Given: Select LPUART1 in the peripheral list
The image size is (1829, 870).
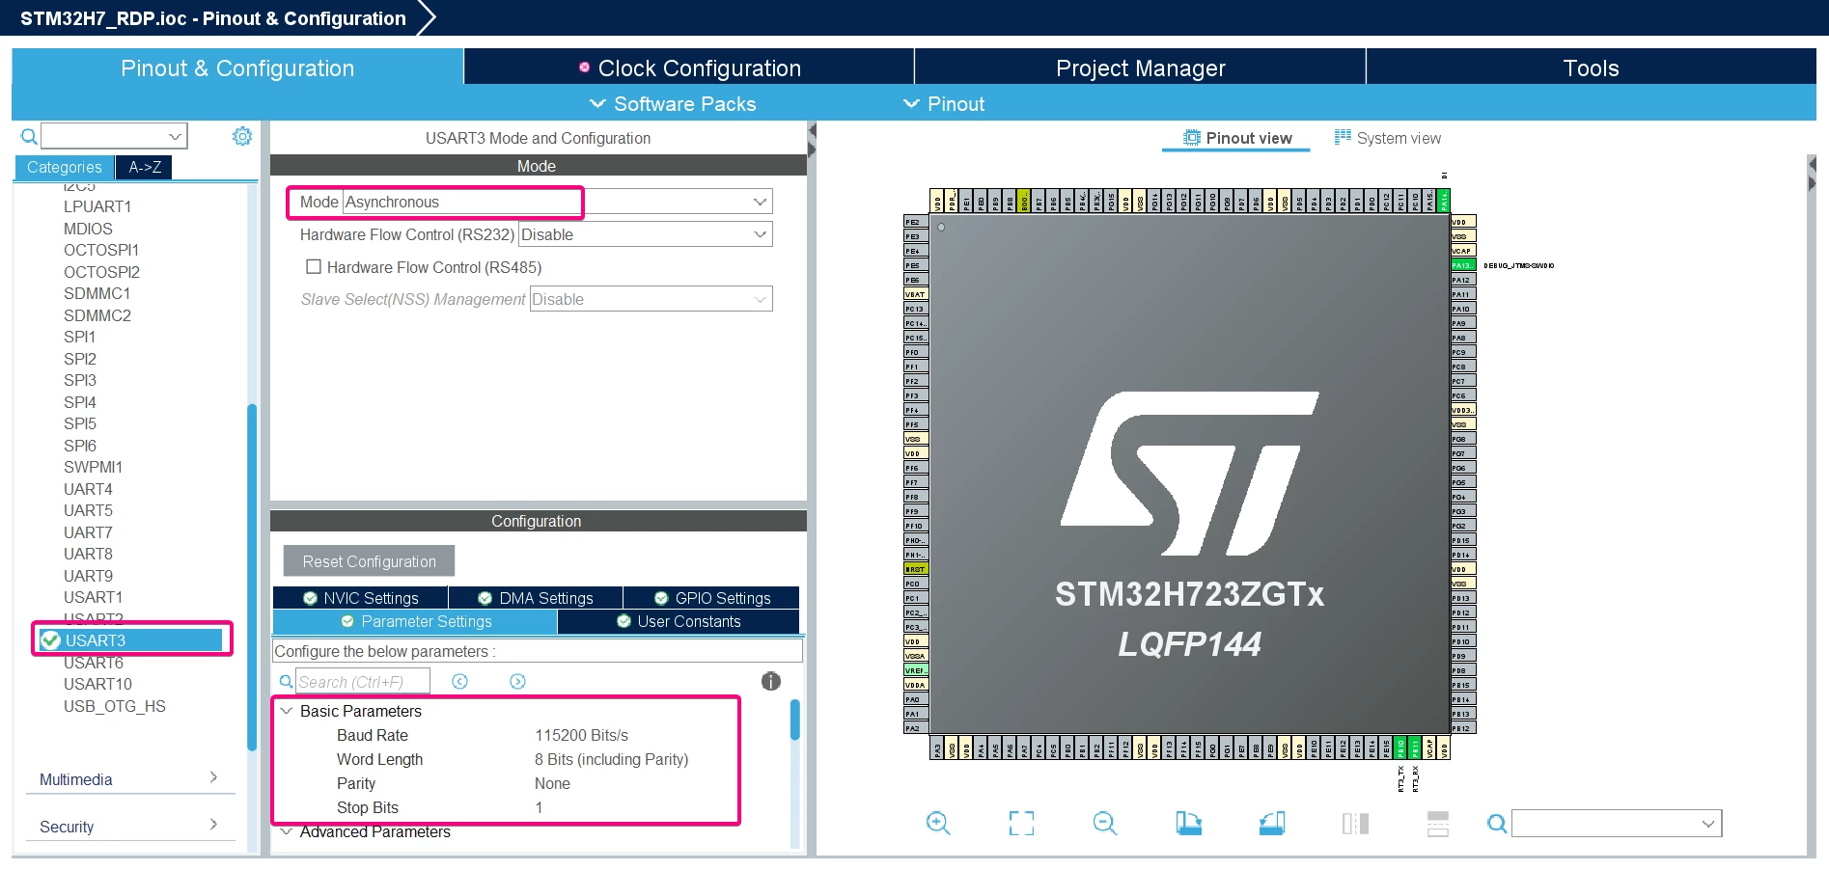Looking at the screenshot, I should point(97,206).
